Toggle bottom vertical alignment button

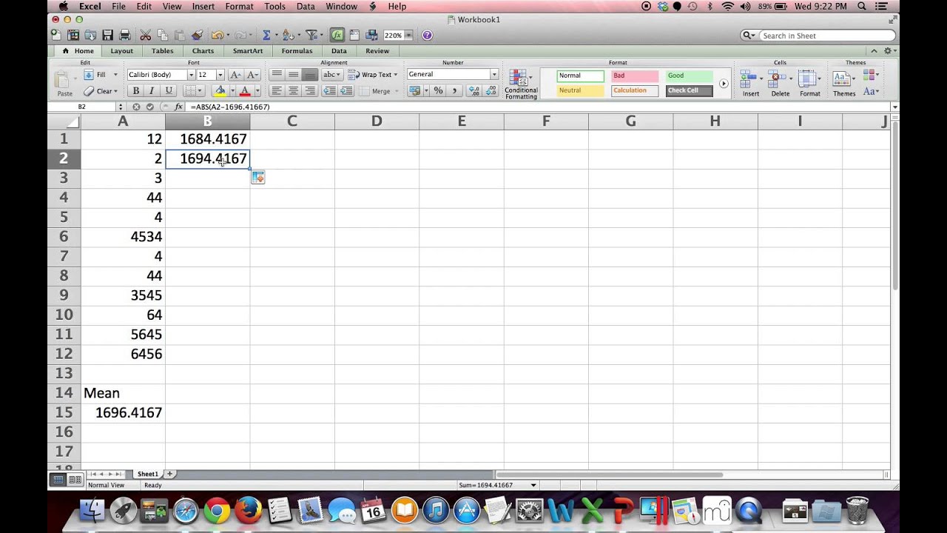click(x=310, y=75)
